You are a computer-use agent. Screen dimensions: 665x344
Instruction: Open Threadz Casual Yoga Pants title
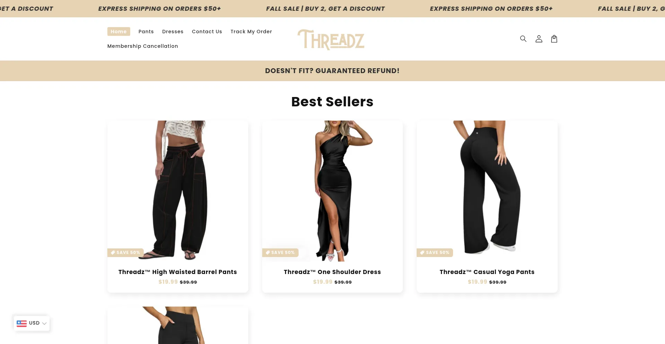[x=487, y=272]
